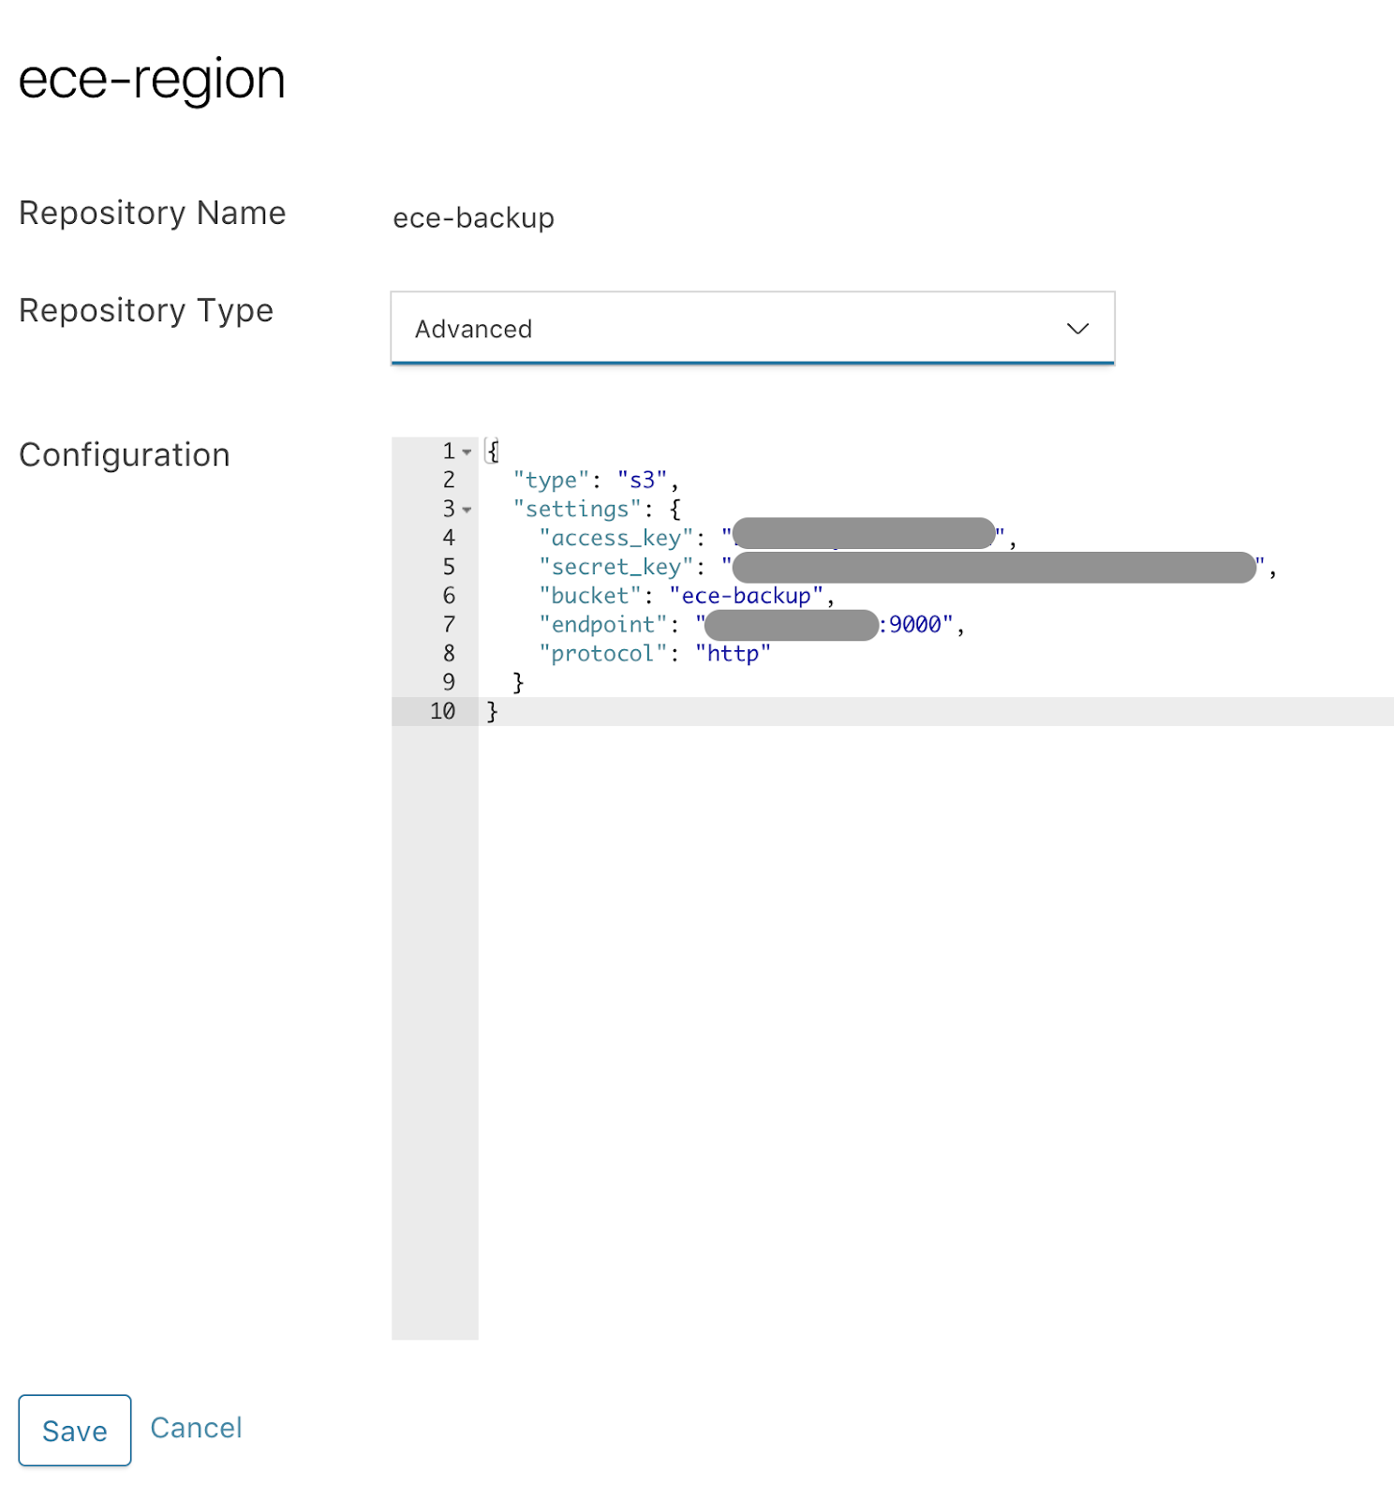Click the Save button
This screenshot has width=1394, height=1499.
75,1430
